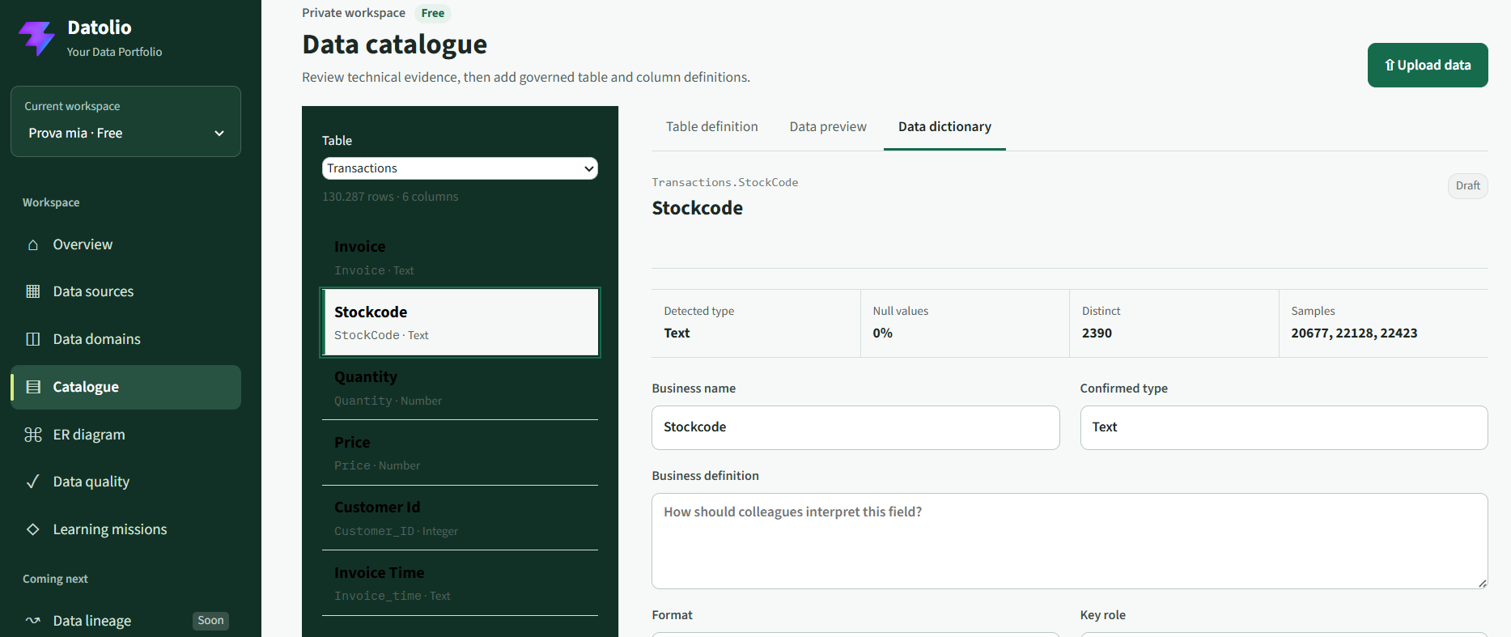Open the Current workspace selector
1511x637 pixels.
click(x=125, y=121)
